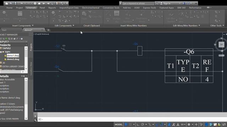Toggle clean screen in status bar
The width and height of the screenshot is (227, 127).
[x=224, y=125]
